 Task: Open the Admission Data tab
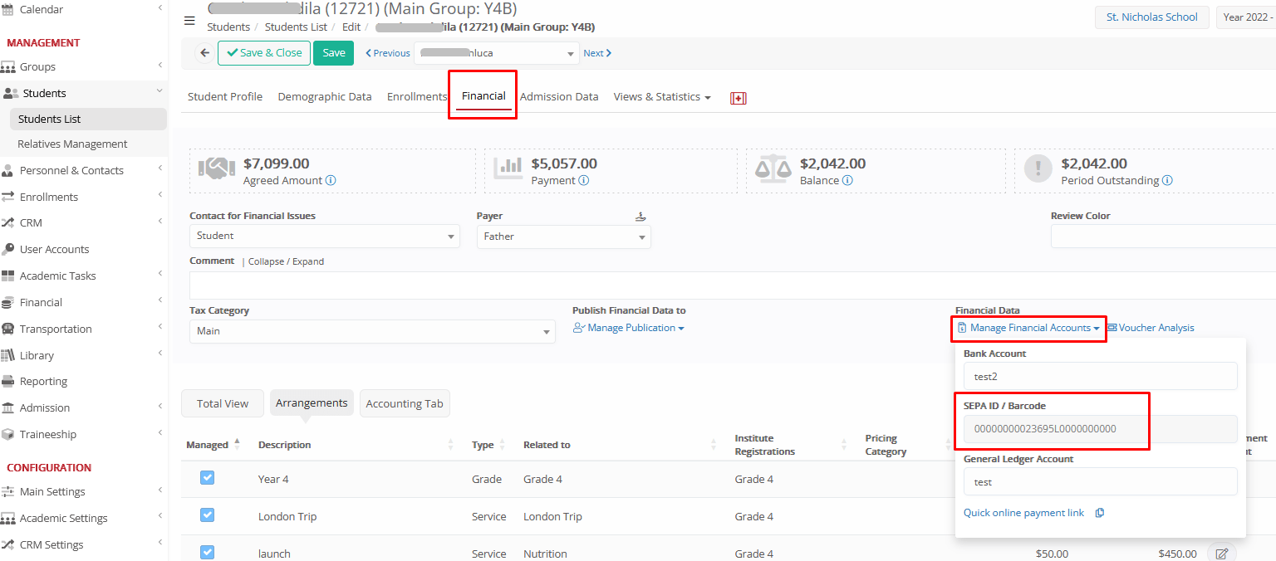click(x=559, y=97)
